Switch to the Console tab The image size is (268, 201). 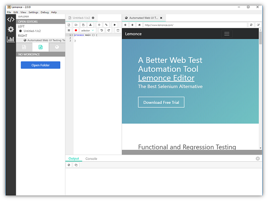point(91,158)
